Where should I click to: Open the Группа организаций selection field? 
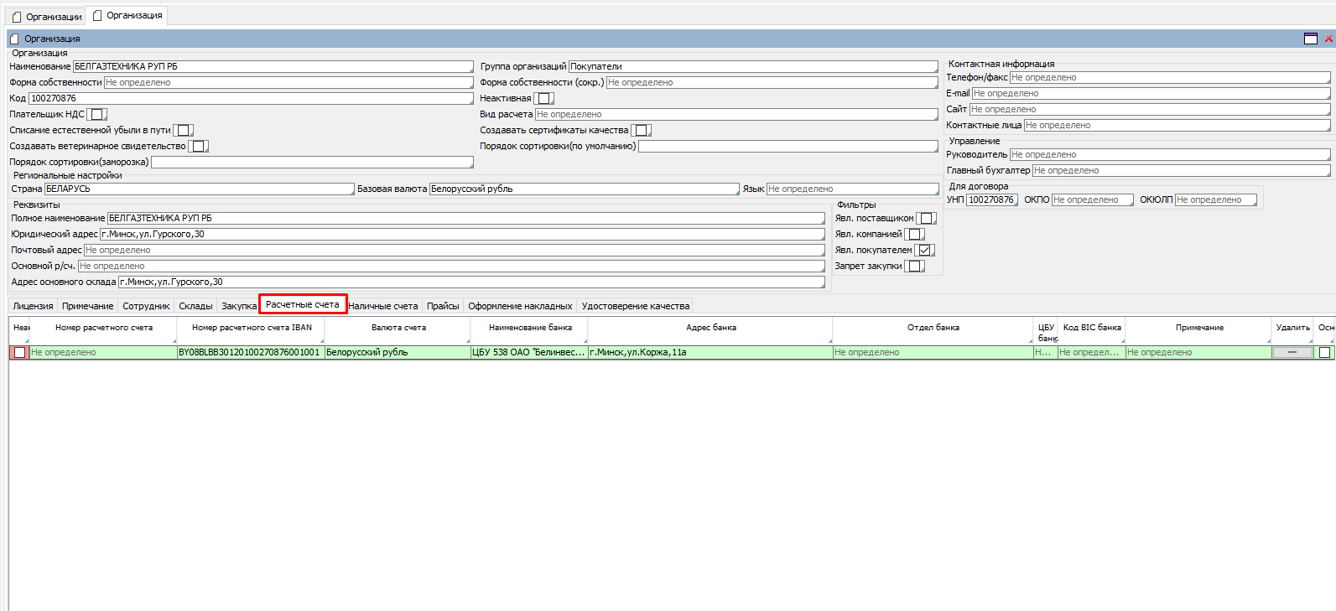point(752,67)
